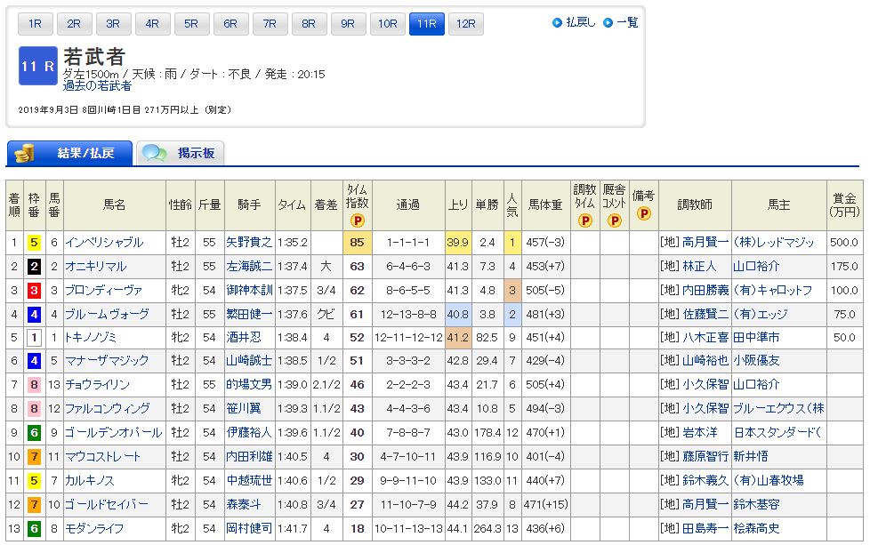The height and width of the screenshot is (545, 870).
Task: Open horse チョウライリン page
Action: (x=97, y=384)
